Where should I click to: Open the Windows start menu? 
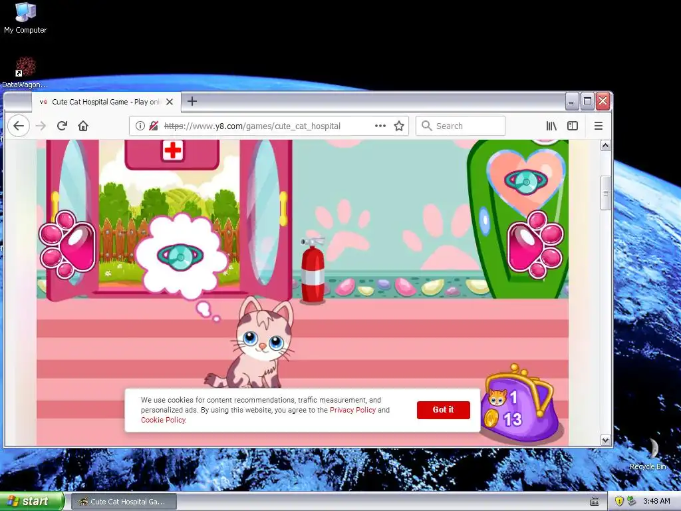point(32,502)
